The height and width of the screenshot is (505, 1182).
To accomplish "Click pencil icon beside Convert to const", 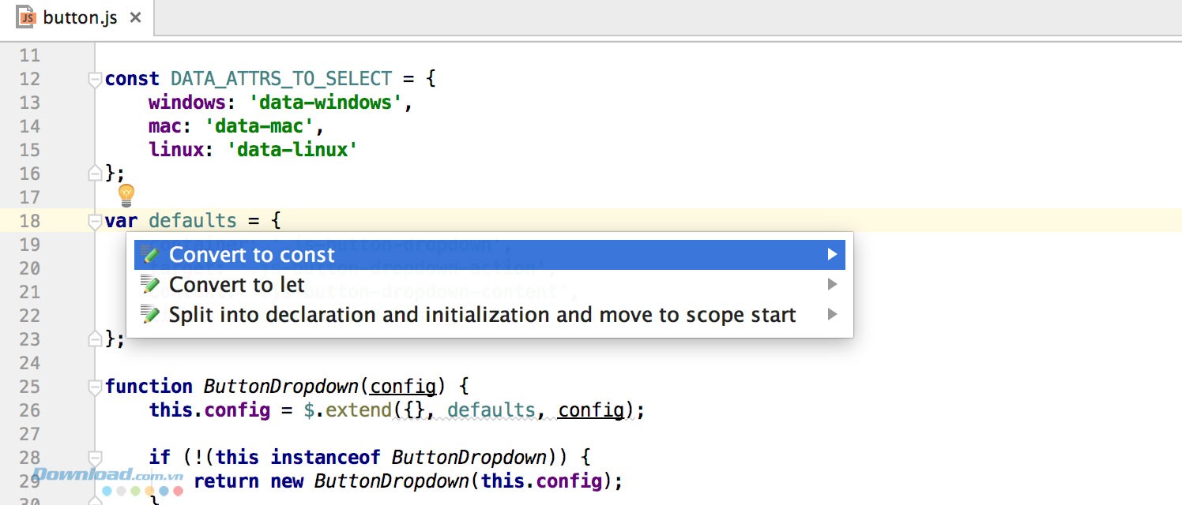I will click(x=150, y=255).
